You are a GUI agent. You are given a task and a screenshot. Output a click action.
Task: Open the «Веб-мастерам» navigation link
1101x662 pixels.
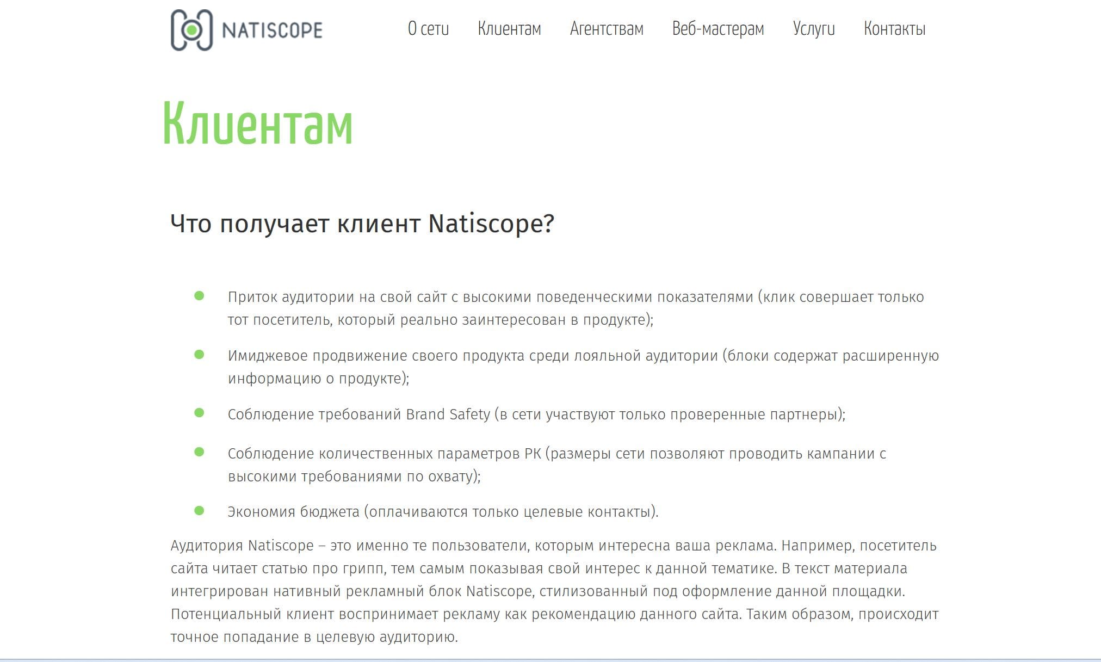[x=718, y=29]
